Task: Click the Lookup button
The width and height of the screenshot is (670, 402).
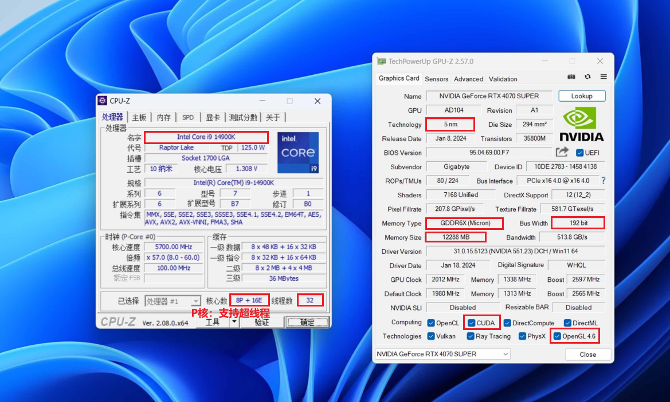Action: pyautogui.click(x=582, y=96)
